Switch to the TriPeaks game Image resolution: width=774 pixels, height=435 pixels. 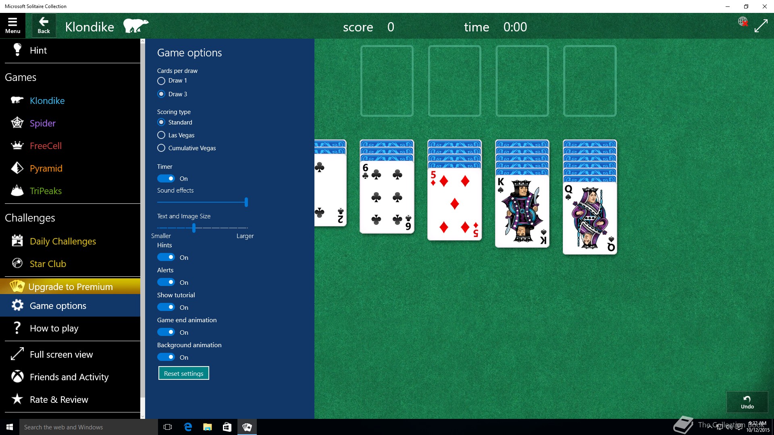[x=70, y=191]
